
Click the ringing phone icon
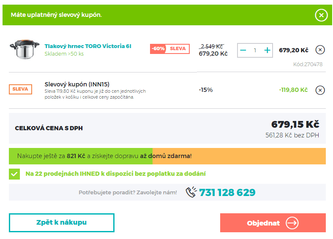pyautogui.click(x=191, y=193)
